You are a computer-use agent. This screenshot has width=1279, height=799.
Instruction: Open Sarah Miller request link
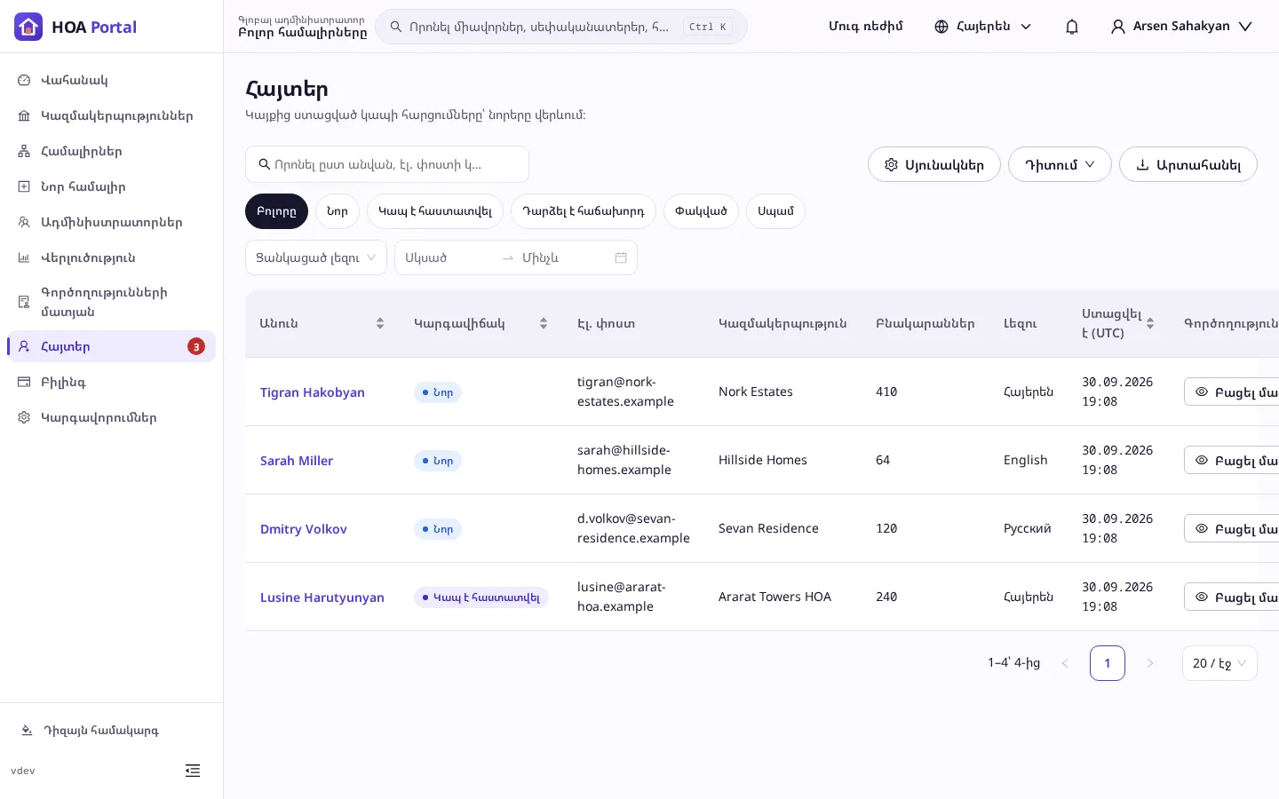pyautogui.click(x=297, y=460)
